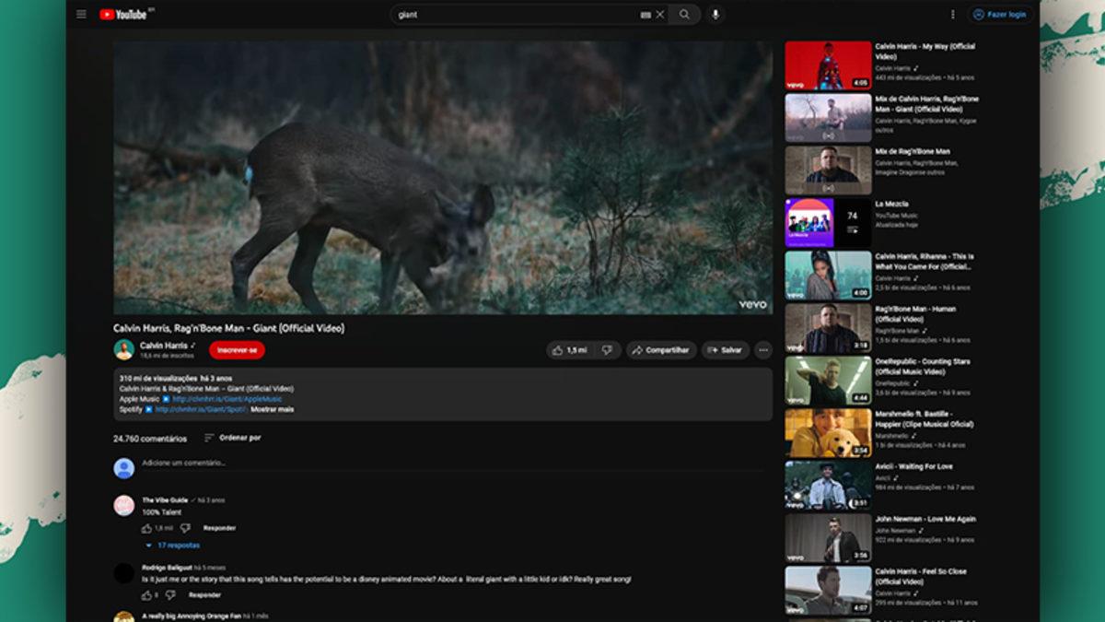Screen dimensions: 1105x622
Task: Subscribe by clicking Inscrever-se
Action: [x=238, y=350]
